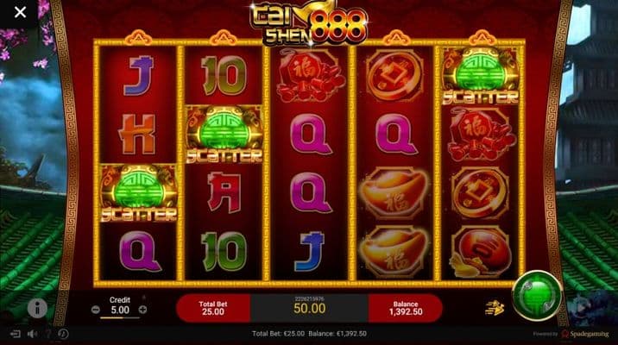Click the Total Bet 25.00 panel

[213, 309]
